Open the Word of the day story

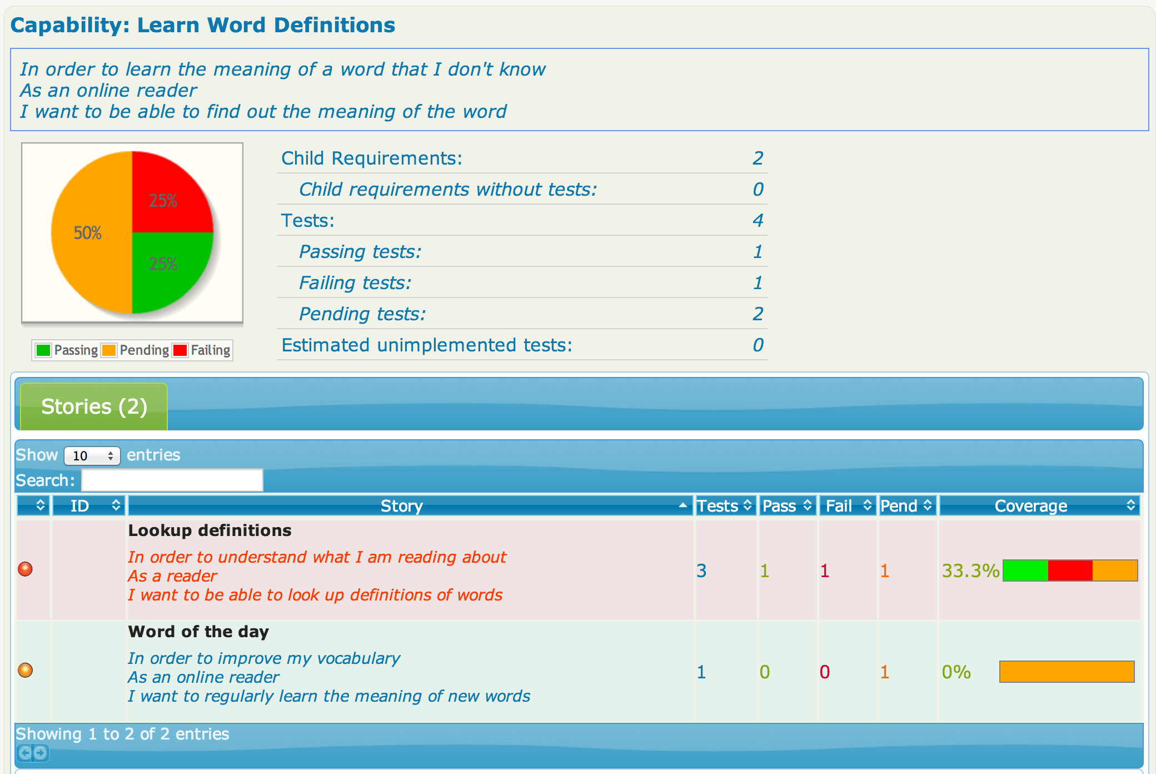pos(198,632)
